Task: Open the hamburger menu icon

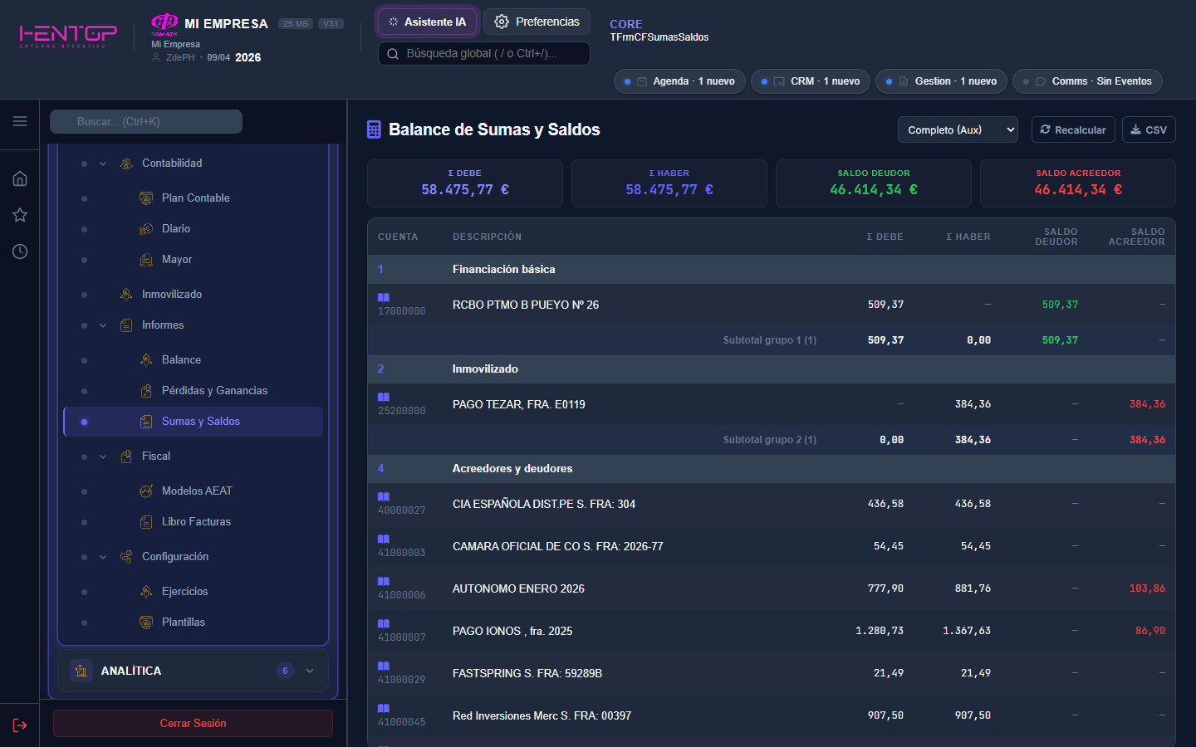Action: click(20, 121)
